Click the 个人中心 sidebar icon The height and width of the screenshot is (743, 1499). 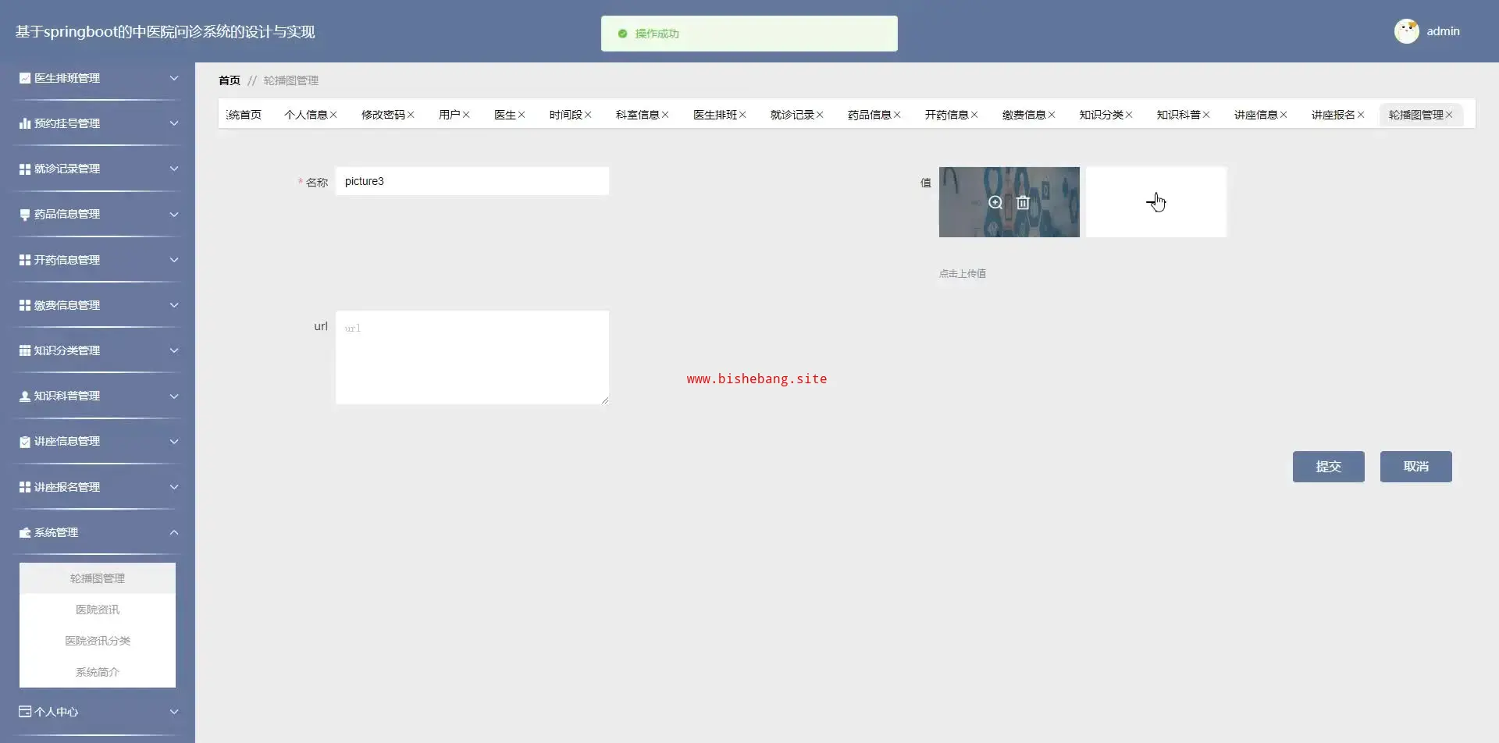(x=25, y=712)
